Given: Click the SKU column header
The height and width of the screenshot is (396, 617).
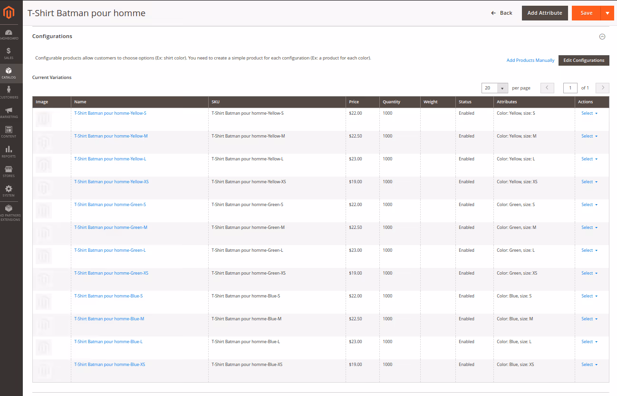Looking at the screenshot, I should pyautogui.click(x=277, y=102).
